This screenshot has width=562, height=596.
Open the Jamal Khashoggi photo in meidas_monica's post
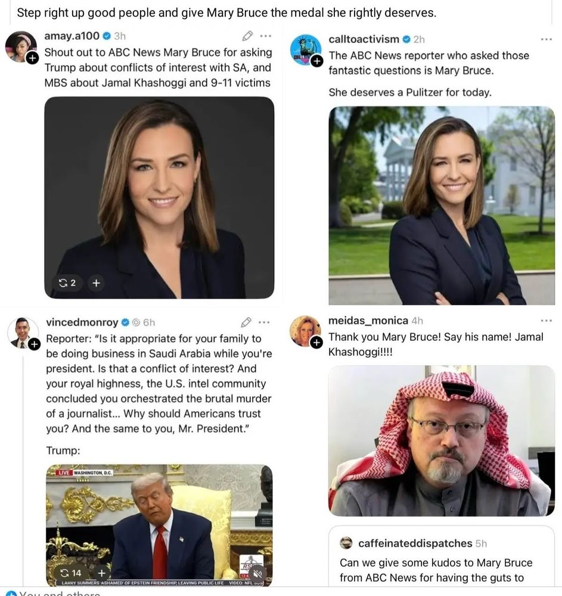(441, 440)
